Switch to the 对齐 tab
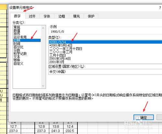This screenshot has height=134, width=162. click(32, 16)
